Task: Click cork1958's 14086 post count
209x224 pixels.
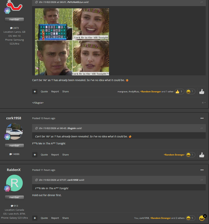Action: point(14,154)
